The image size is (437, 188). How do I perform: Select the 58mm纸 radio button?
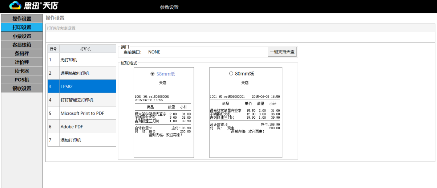(x=153, y=74)
